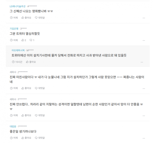Open the 기업은행 comment's reply count
153x143 pixels.
coord(32,40)
